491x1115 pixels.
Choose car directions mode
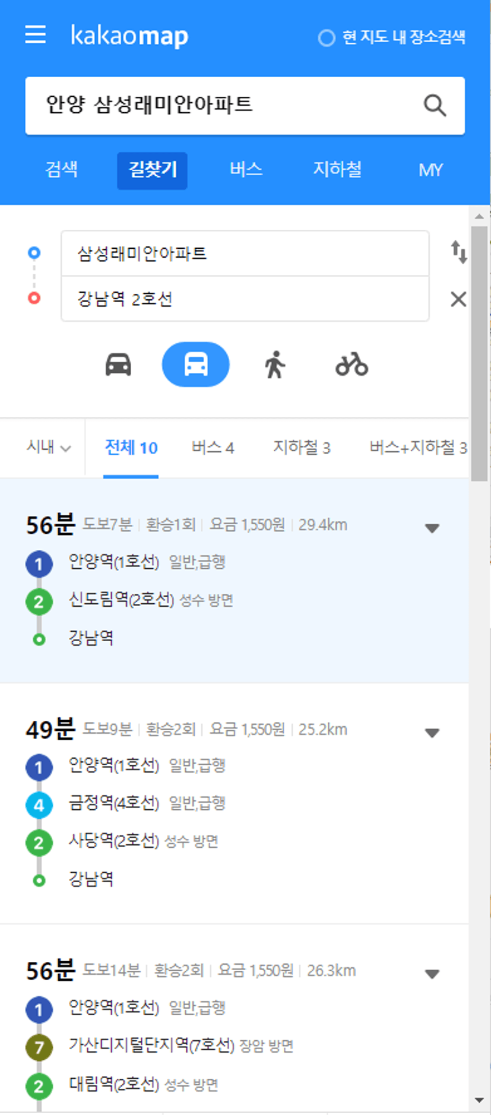(x=118, y=365)
